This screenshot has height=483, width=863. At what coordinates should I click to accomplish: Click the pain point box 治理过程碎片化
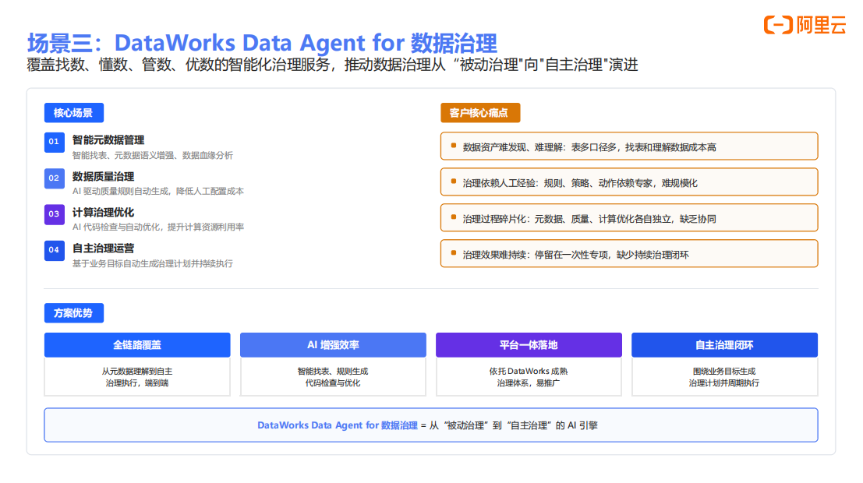629,218
